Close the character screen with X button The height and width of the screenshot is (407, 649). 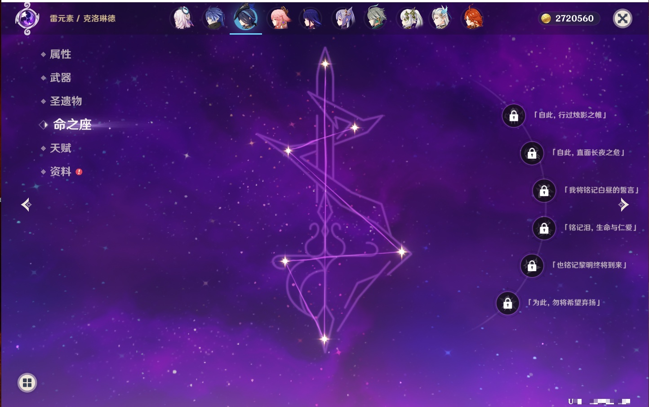point(622,18)
